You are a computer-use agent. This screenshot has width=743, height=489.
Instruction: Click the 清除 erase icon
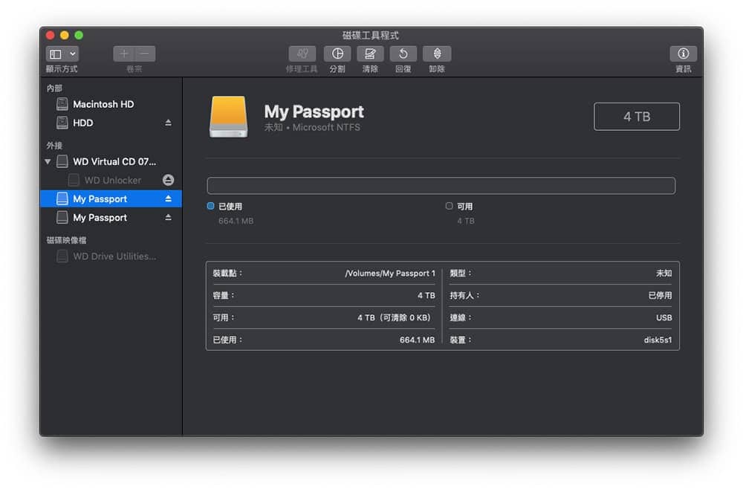click(370, 54)
